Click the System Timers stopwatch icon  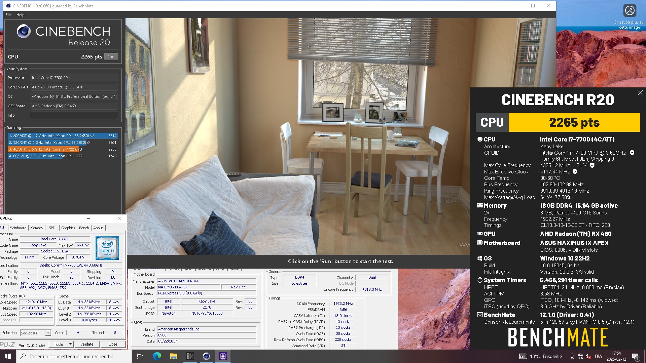point(480,280)
